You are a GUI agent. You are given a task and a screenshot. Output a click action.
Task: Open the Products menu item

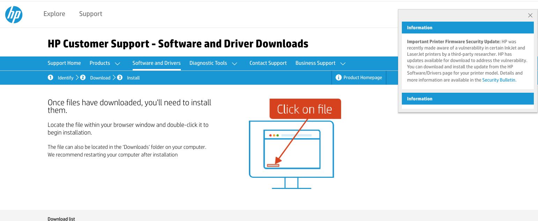[x=100, y=63]
